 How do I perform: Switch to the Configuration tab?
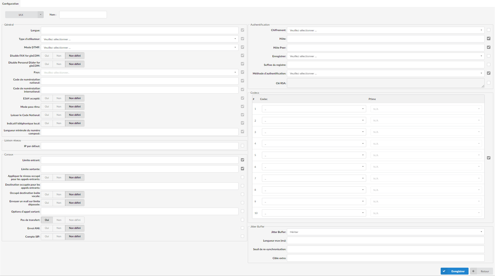10,4
